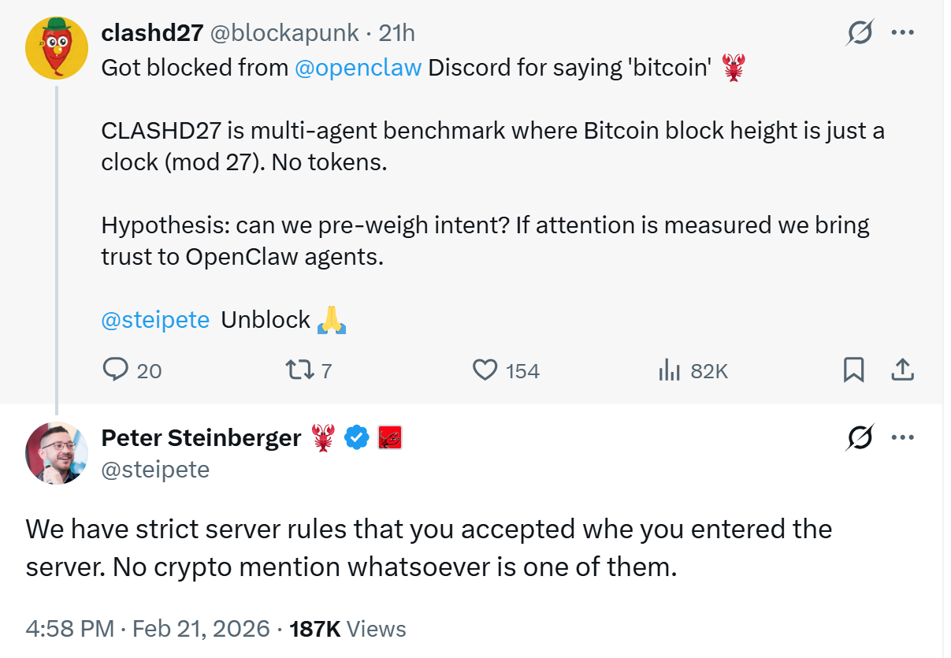The image size is (951, 658).
Task: Open Grok actions on Peter Steinberger's reply
Action: 861,437
